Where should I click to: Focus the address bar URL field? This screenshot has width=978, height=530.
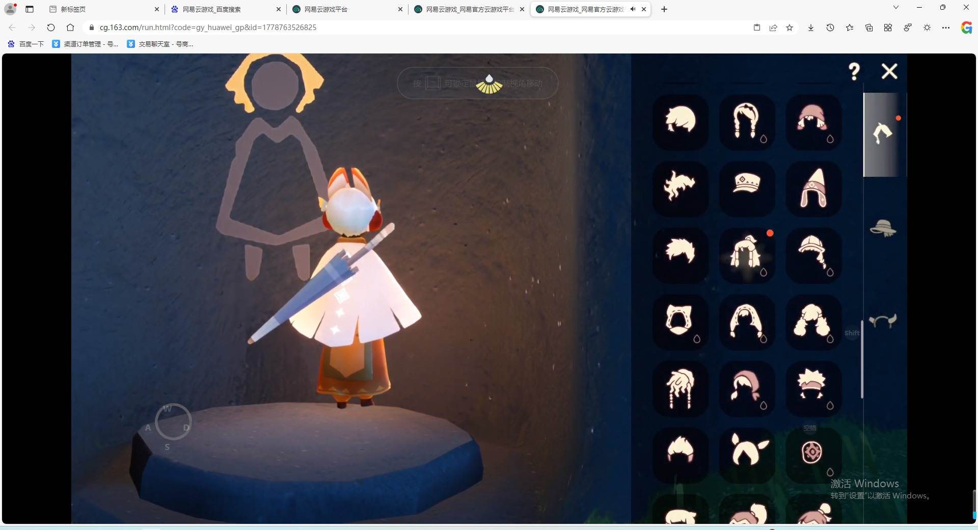point(418,28)
